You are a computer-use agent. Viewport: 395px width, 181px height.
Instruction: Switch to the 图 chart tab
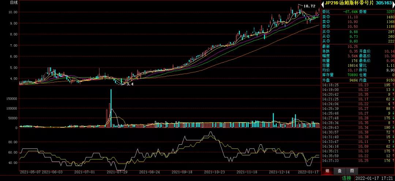pos(352,170)
